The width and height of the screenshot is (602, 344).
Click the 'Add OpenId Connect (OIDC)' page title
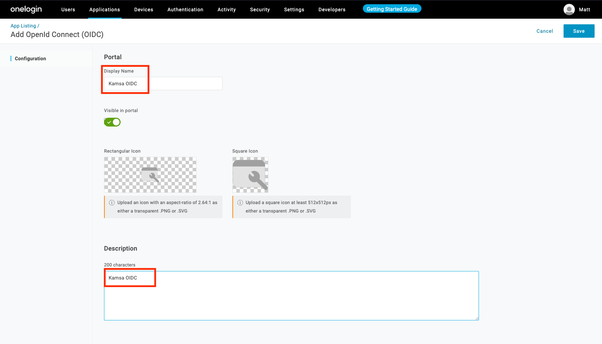57,35
